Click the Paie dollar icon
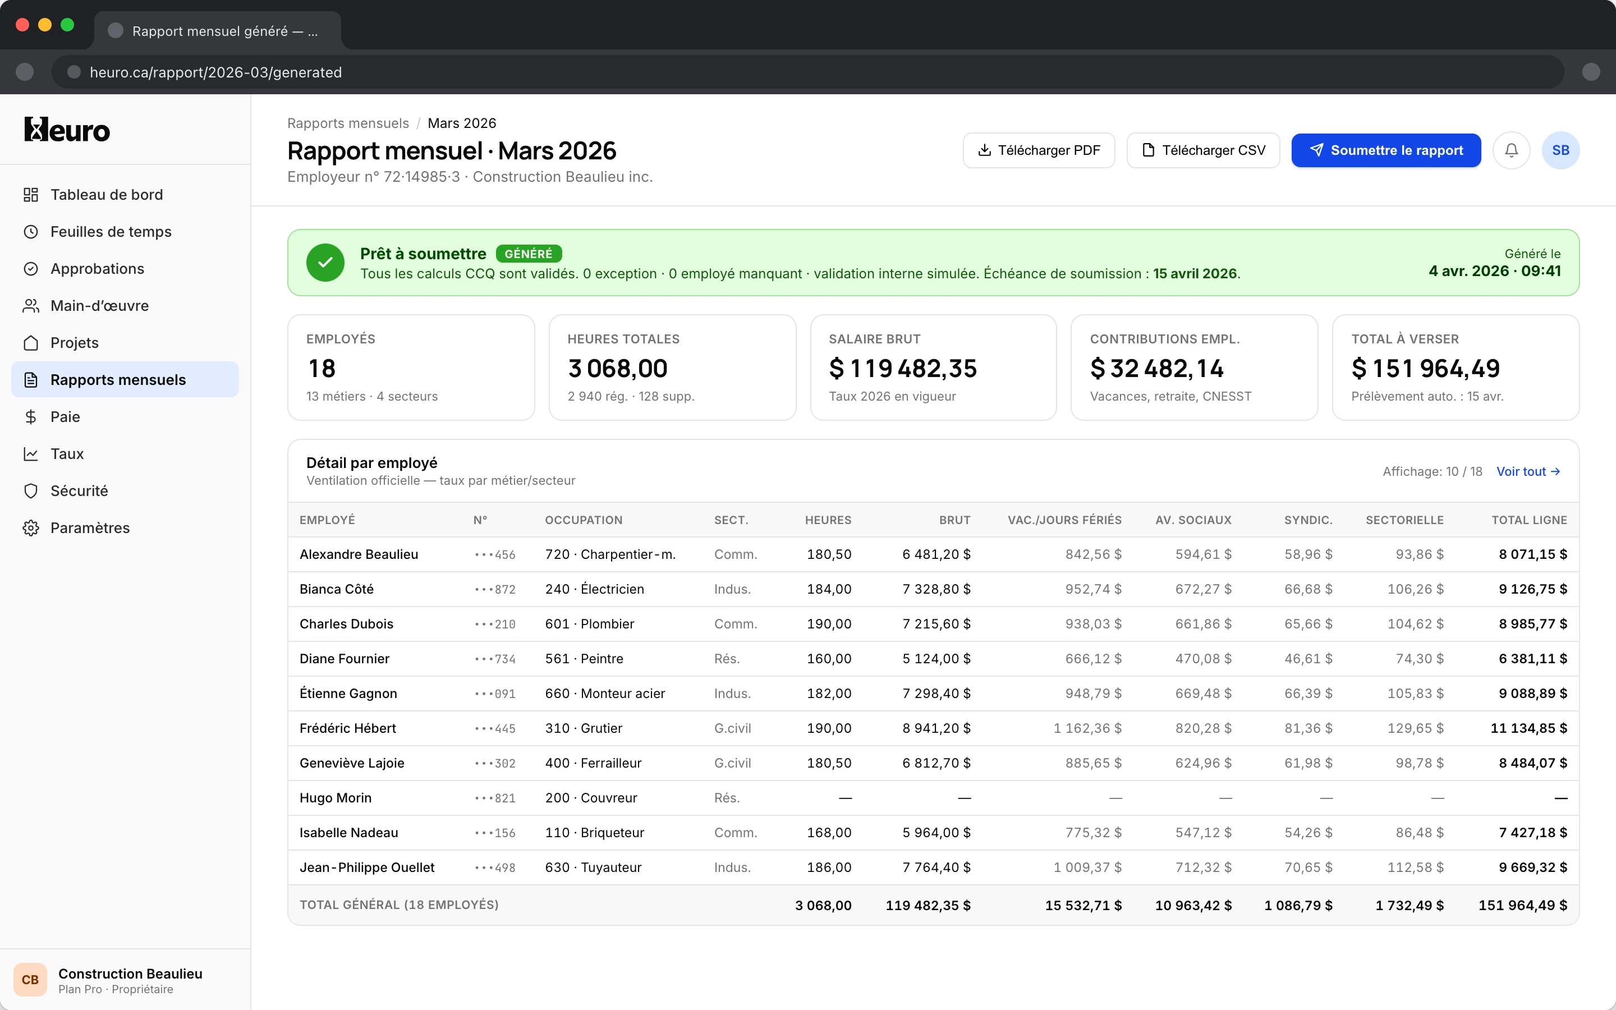Screen dimensions: 1616x1010 click(31, 417)
